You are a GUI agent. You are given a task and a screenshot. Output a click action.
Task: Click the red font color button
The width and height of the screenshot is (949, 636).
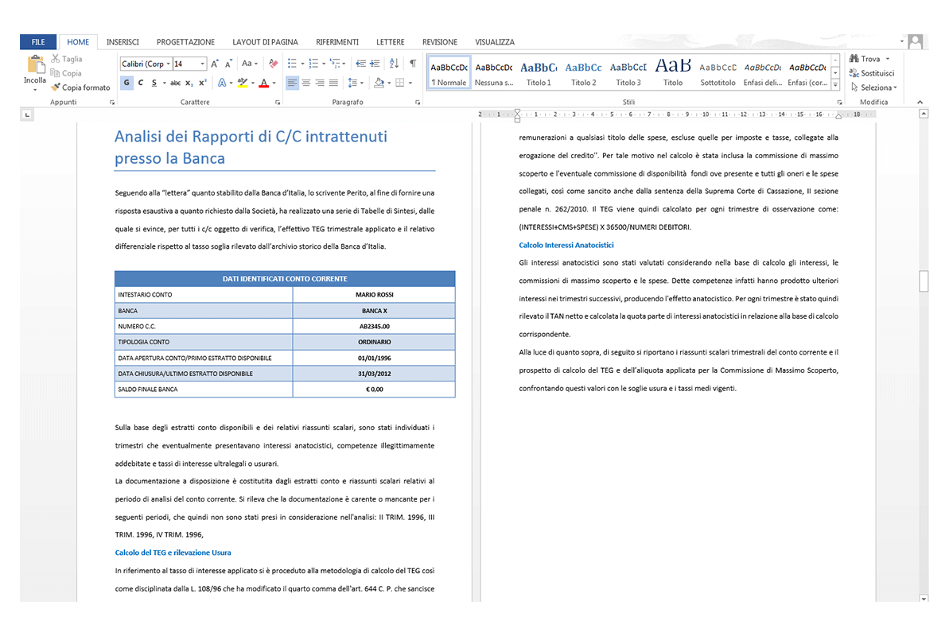[x=264, y=83]
